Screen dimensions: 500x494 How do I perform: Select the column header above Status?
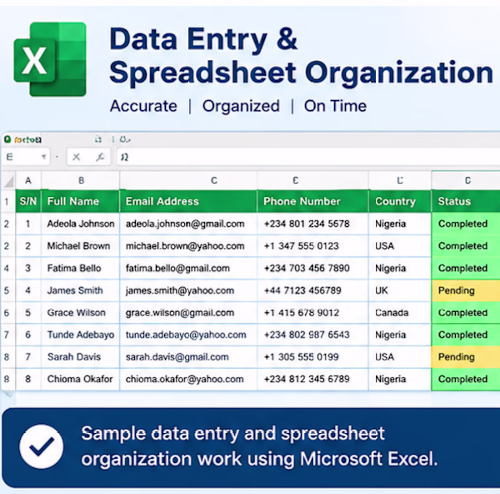click(x=467, y=181)
